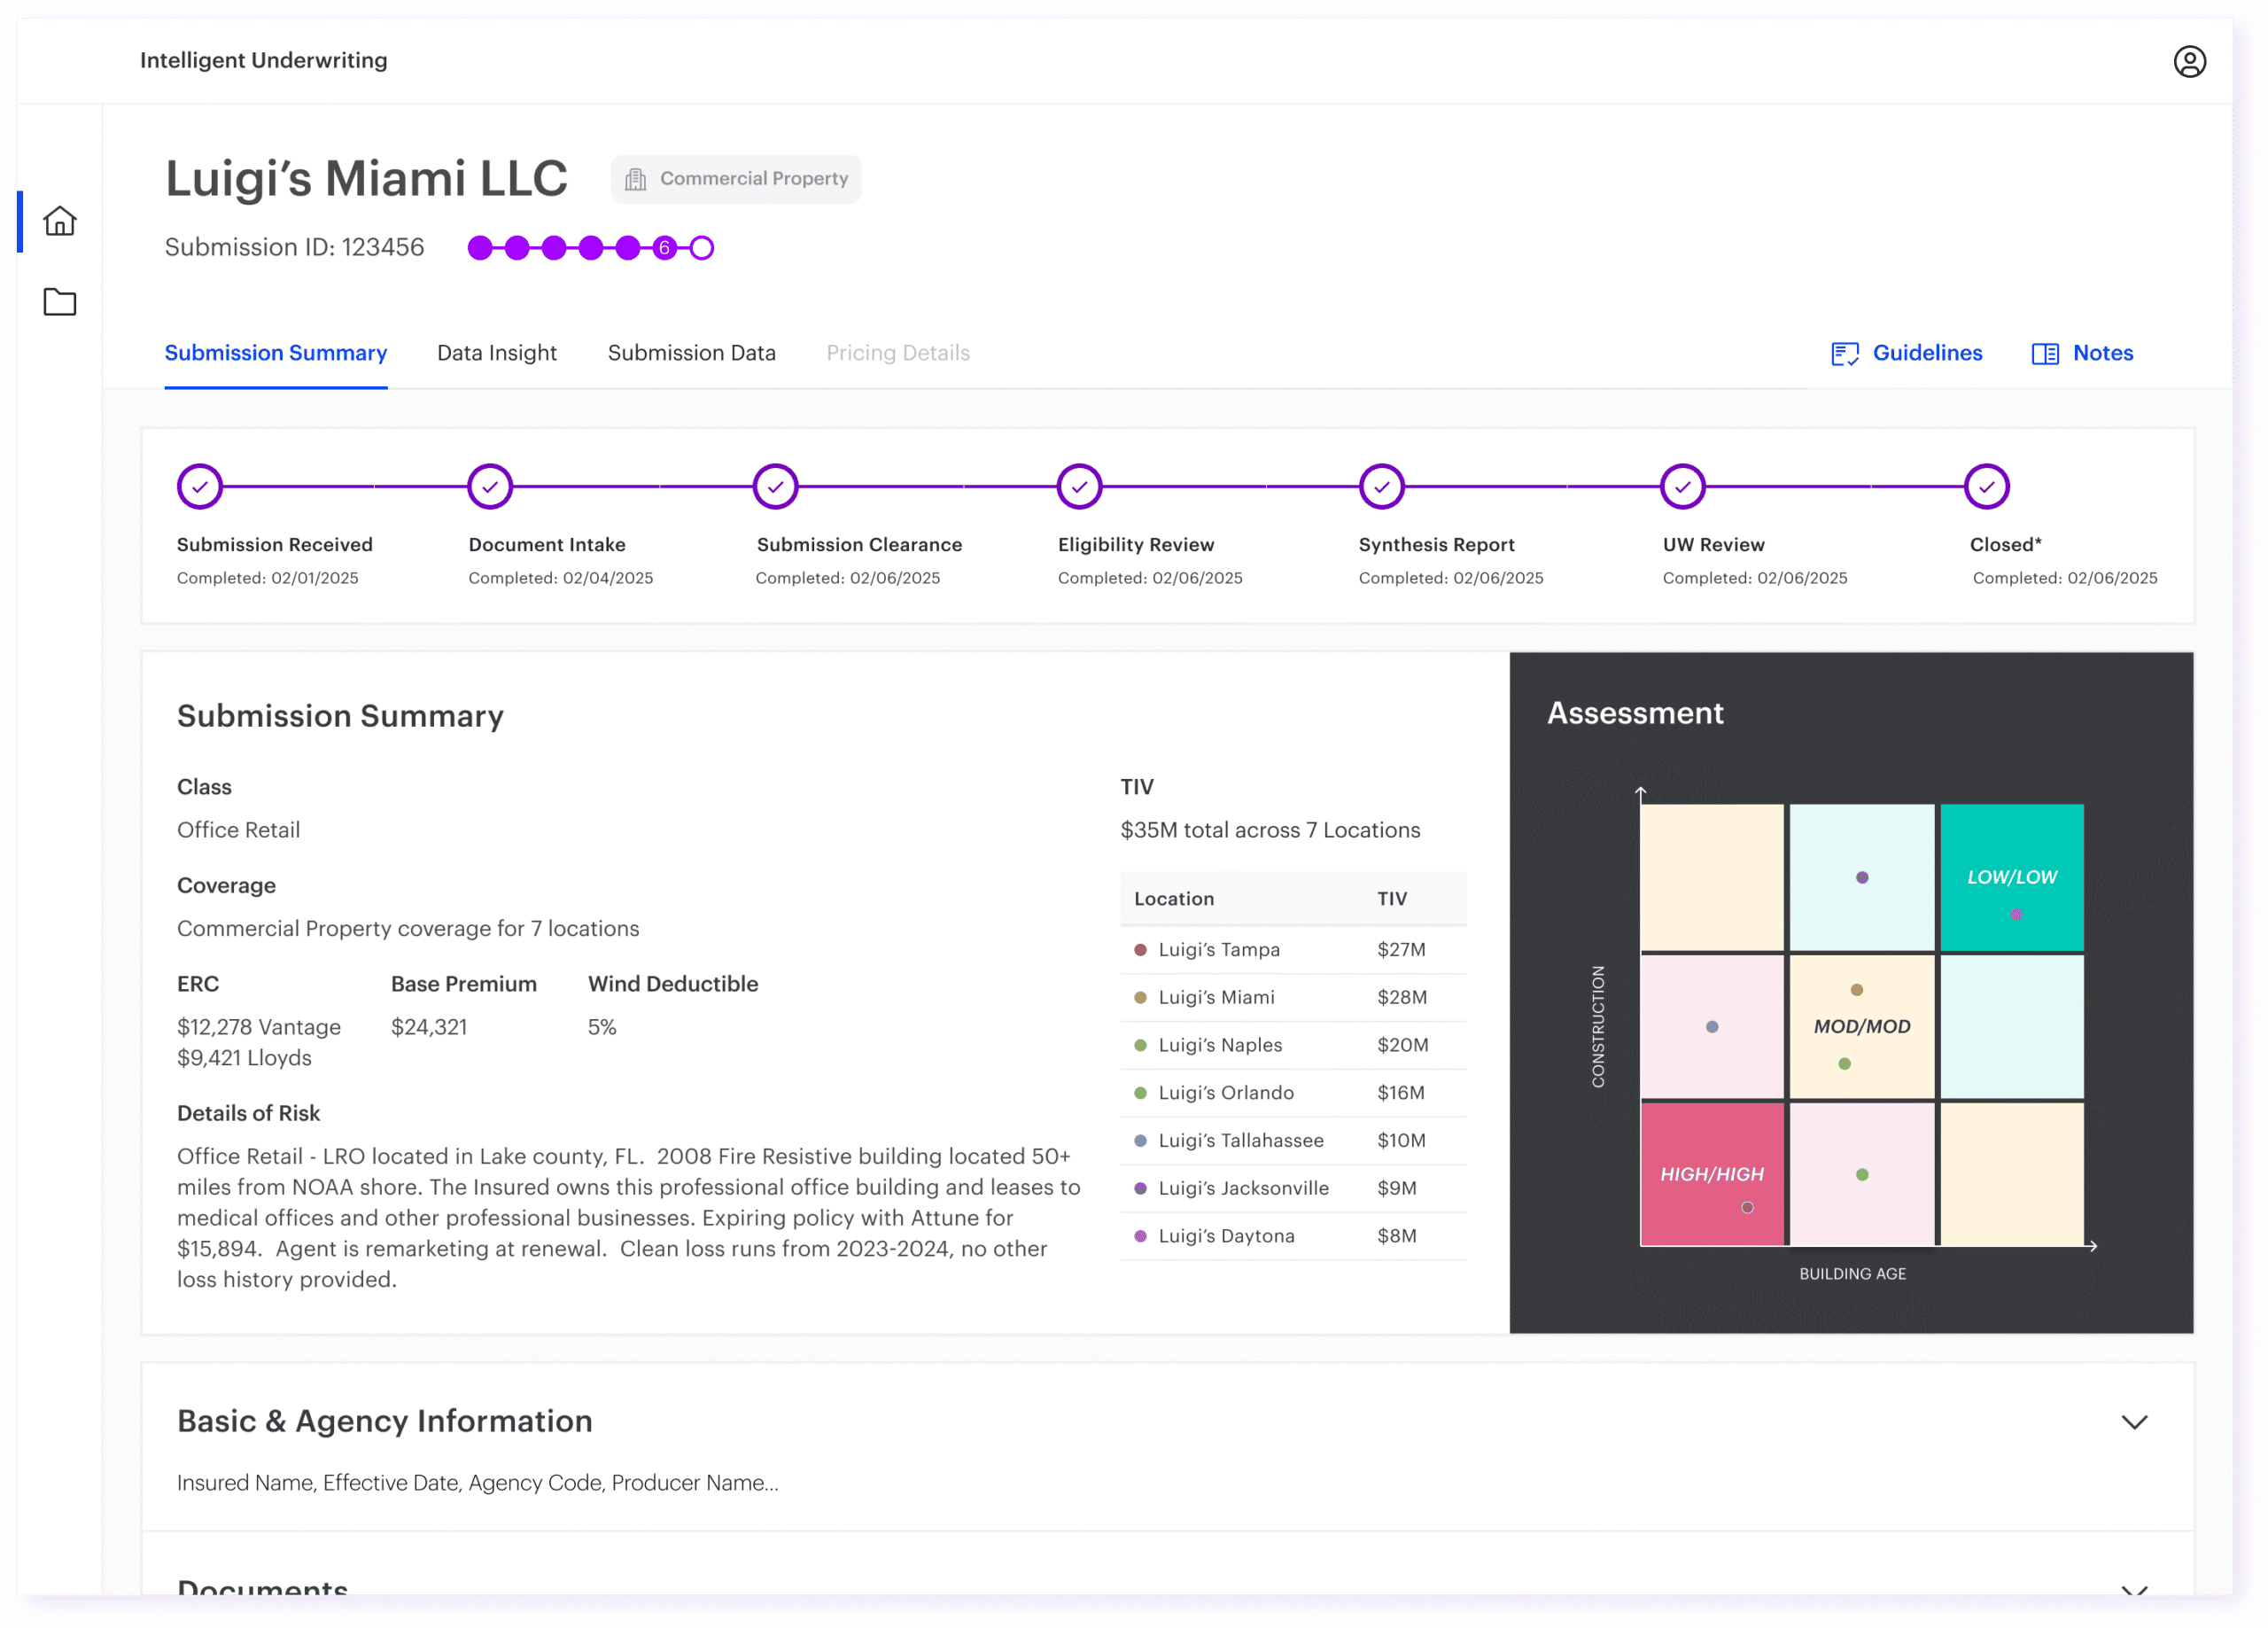The image size is (2268, 1628).
Task: Click the Submission Received checkmark circle
Action: point(200,487)
